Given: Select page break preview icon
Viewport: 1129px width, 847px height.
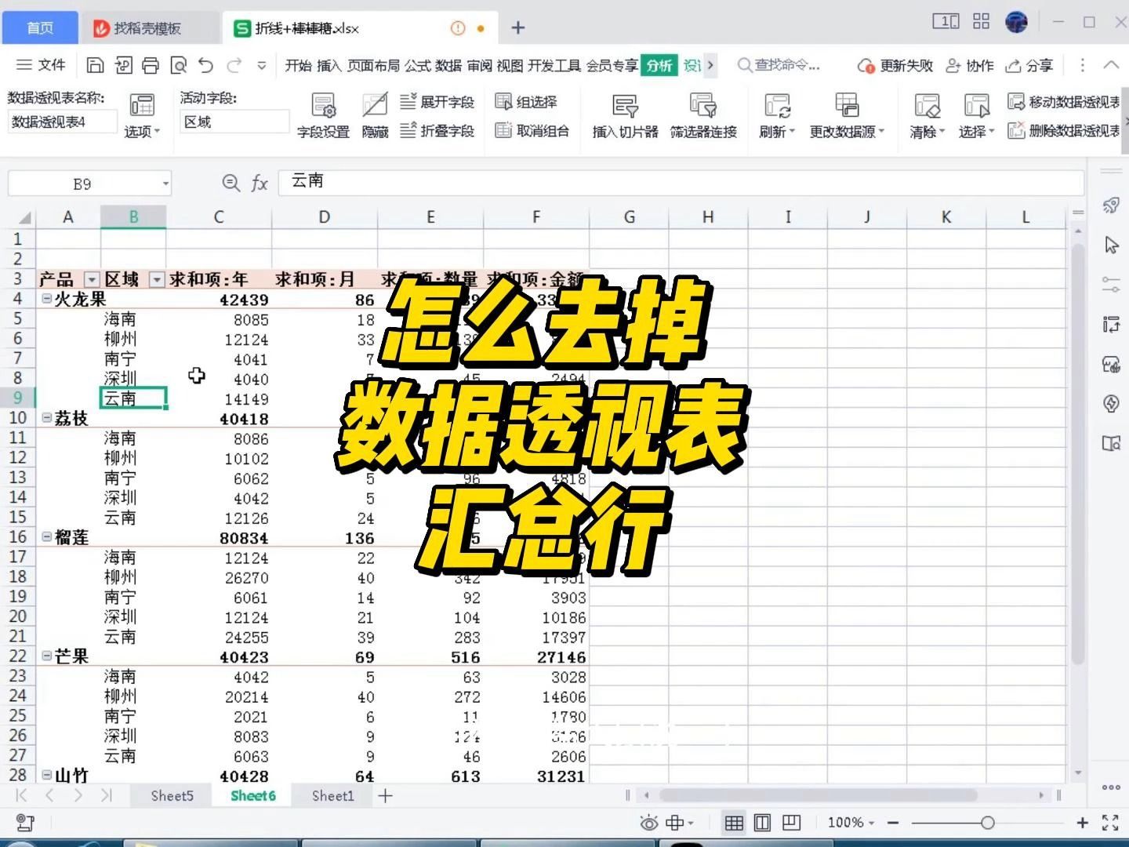Looking at the screenshot, I should coord(791,823).
